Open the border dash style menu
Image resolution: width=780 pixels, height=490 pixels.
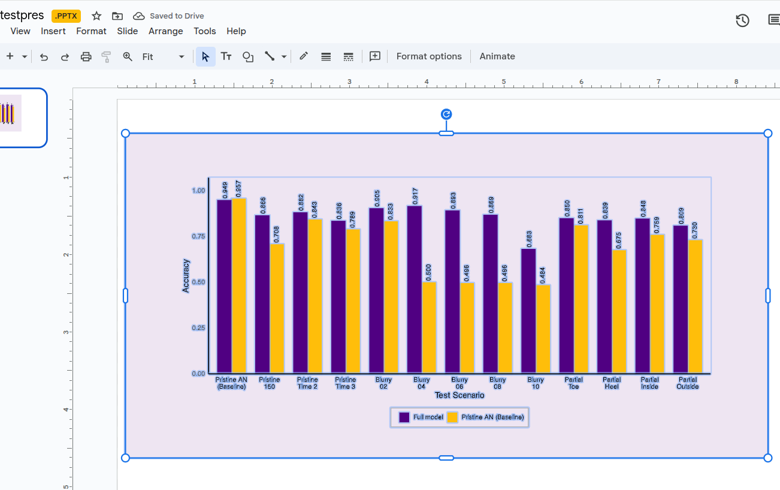tap(348, 56)
